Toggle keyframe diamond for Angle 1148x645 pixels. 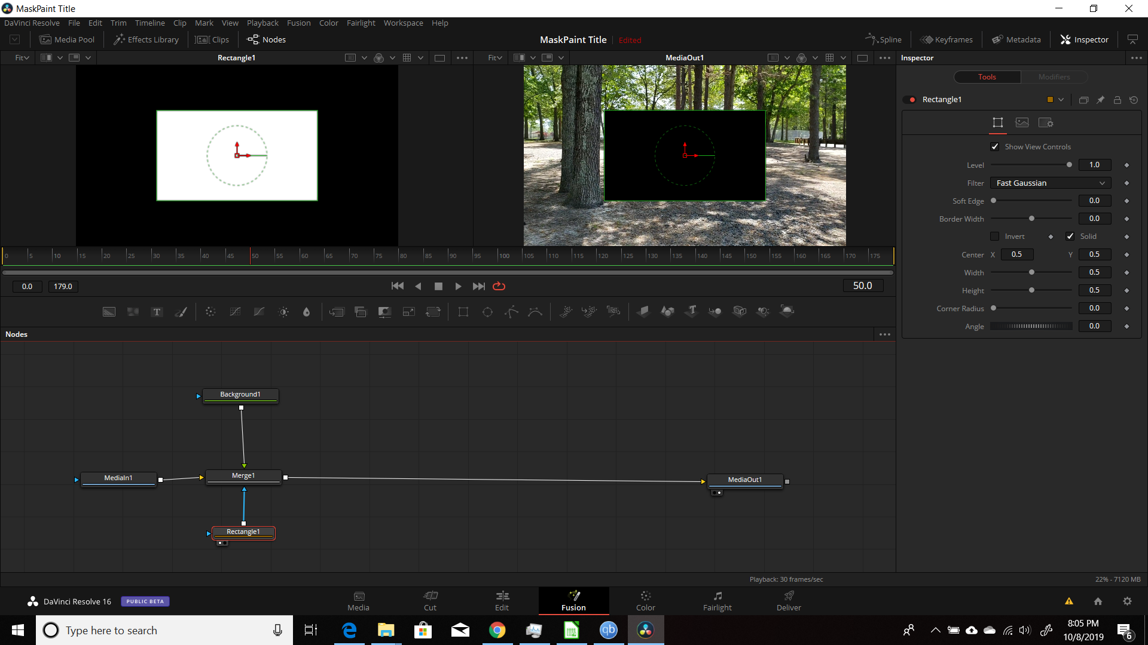tap(1126, 326)
